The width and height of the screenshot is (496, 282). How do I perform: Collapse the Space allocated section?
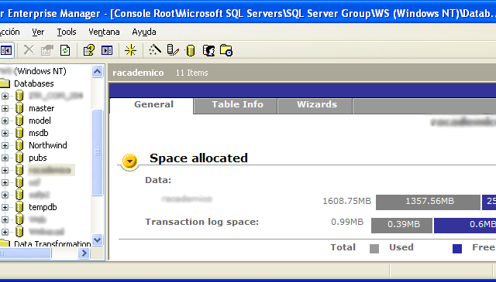pos(129,161)
